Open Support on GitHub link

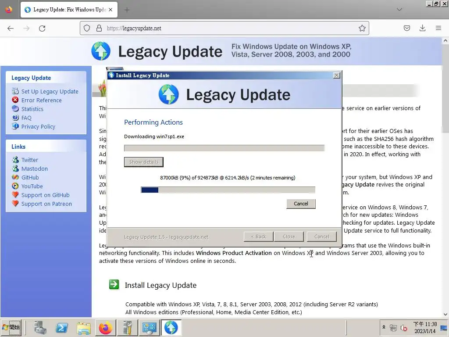[x=46, y=195]
